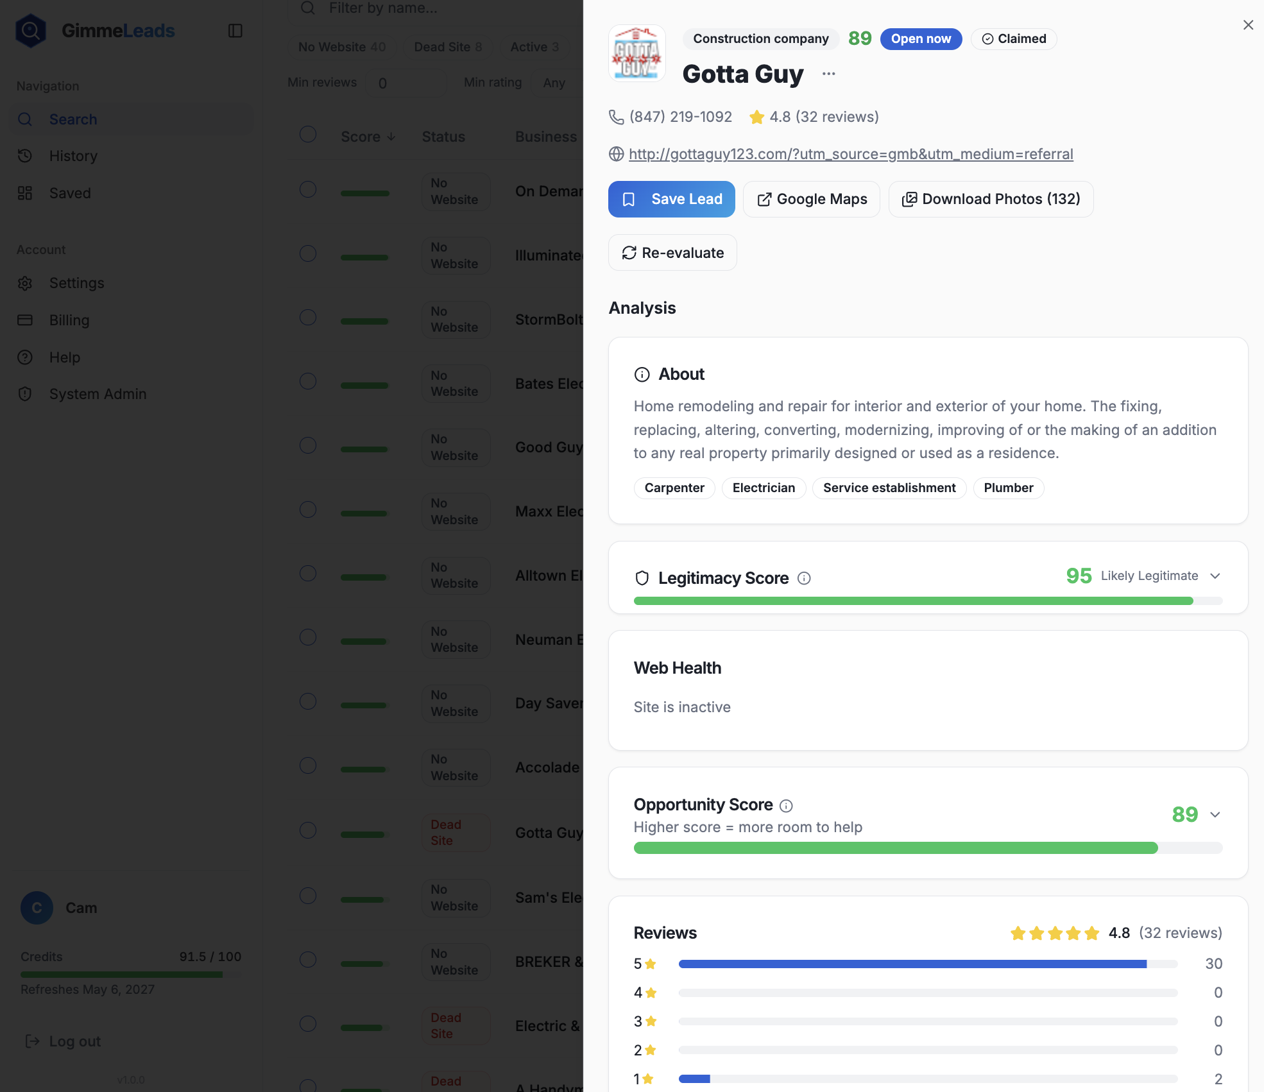Click the globe icon beside the website URL

point(616,154)
